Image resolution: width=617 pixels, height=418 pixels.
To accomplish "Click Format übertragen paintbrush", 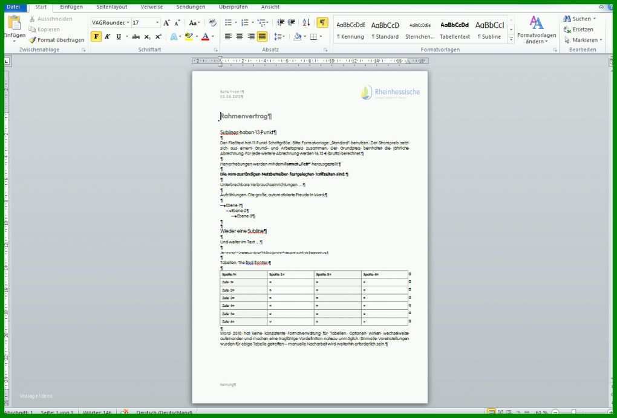I will pos(57,40).
